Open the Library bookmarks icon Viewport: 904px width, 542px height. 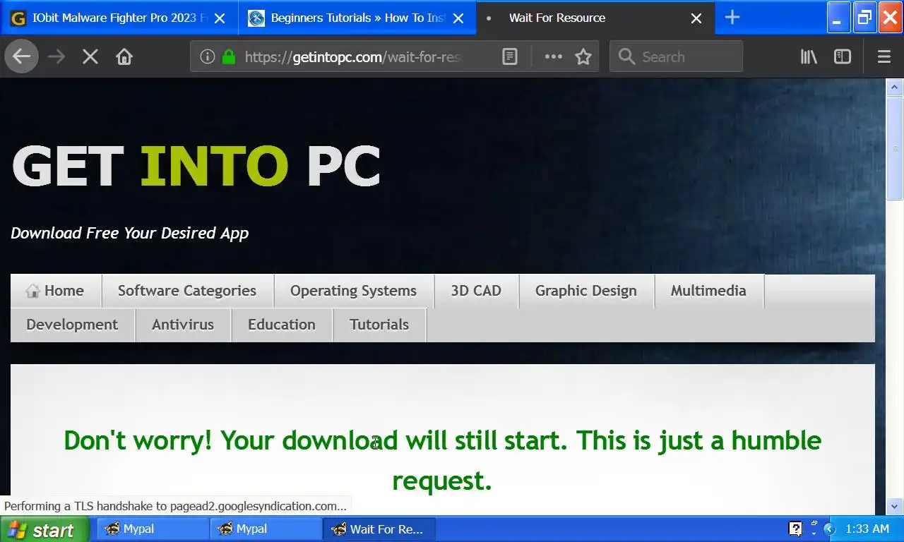click(809, 56)
